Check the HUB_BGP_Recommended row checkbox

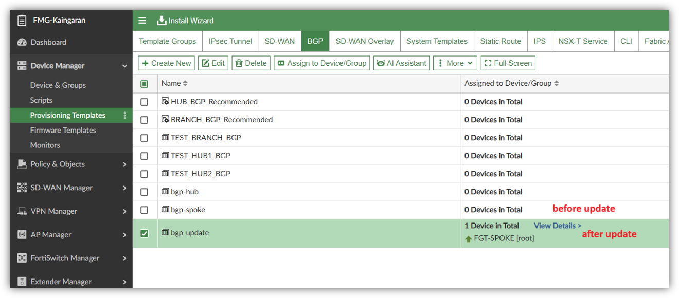tap(145, 102)
